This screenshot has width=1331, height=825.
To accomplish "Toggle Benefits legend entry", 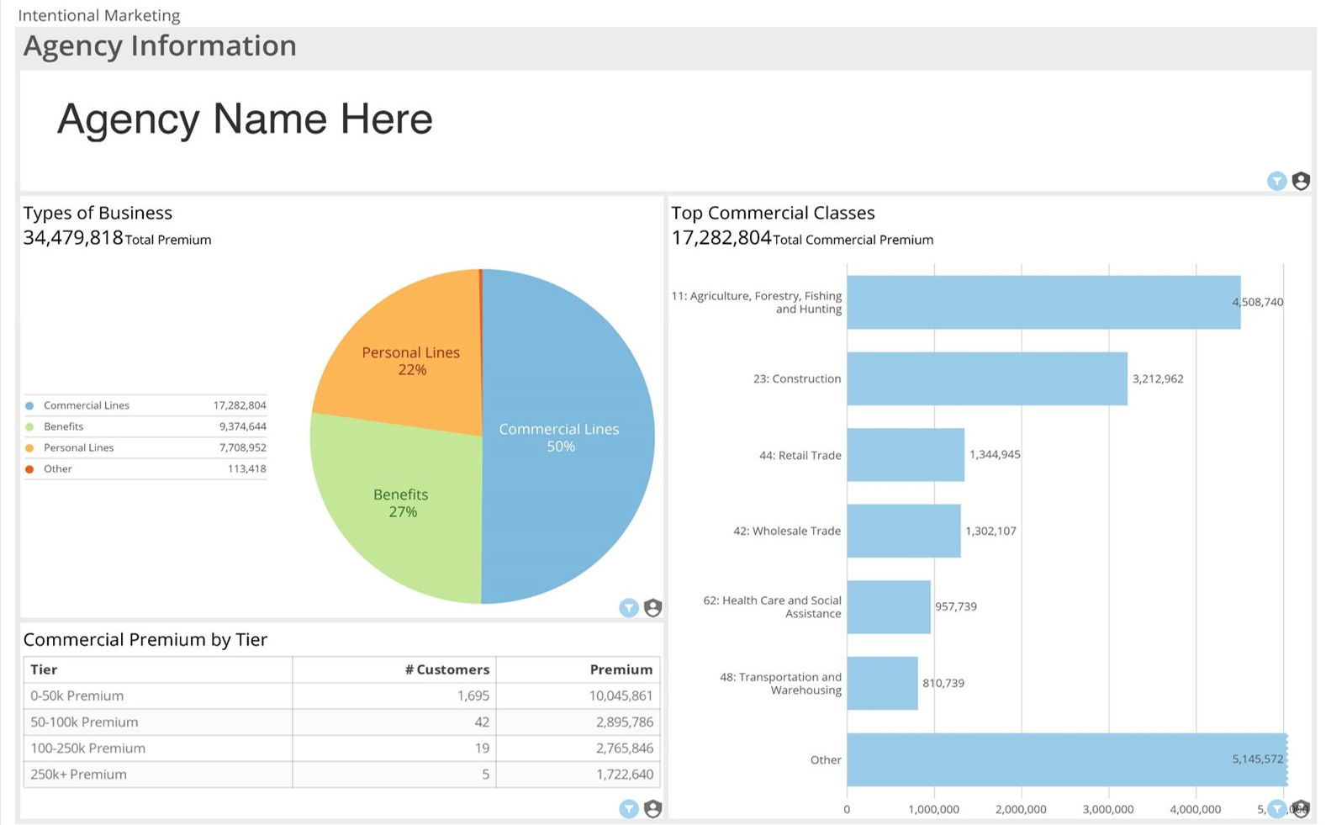I will [x=64, y=426].
